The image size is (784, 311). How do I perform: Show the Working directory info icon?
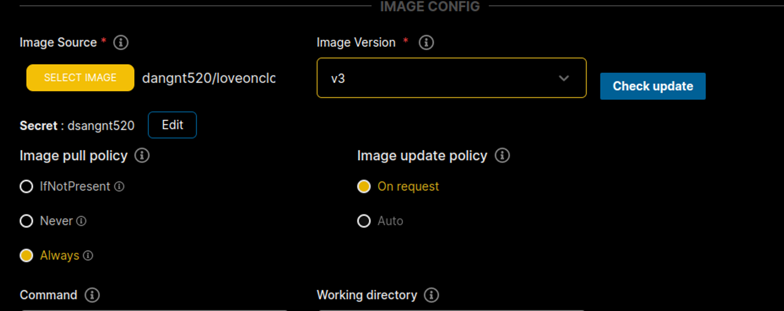coord(431,295)
